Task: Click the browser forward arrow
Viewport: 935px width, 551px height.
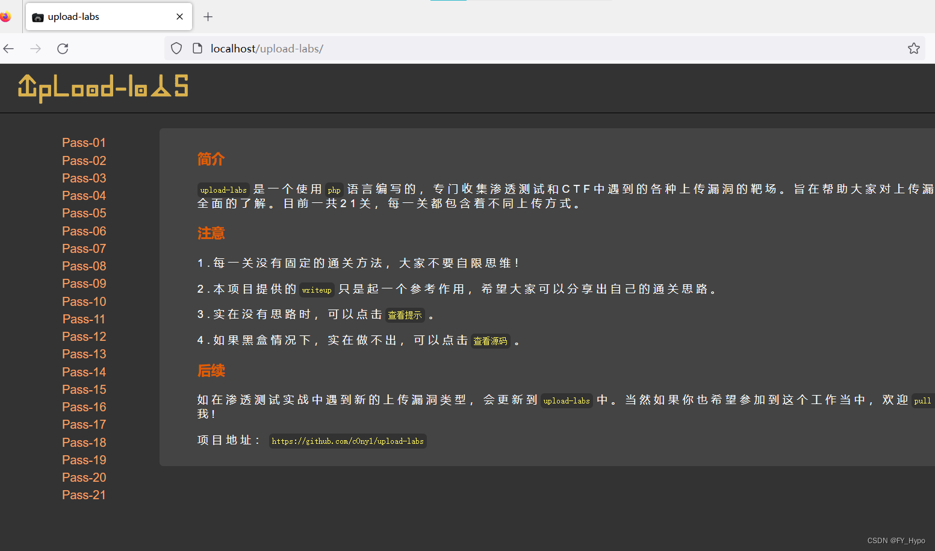Action: click(x=36, y=49)
